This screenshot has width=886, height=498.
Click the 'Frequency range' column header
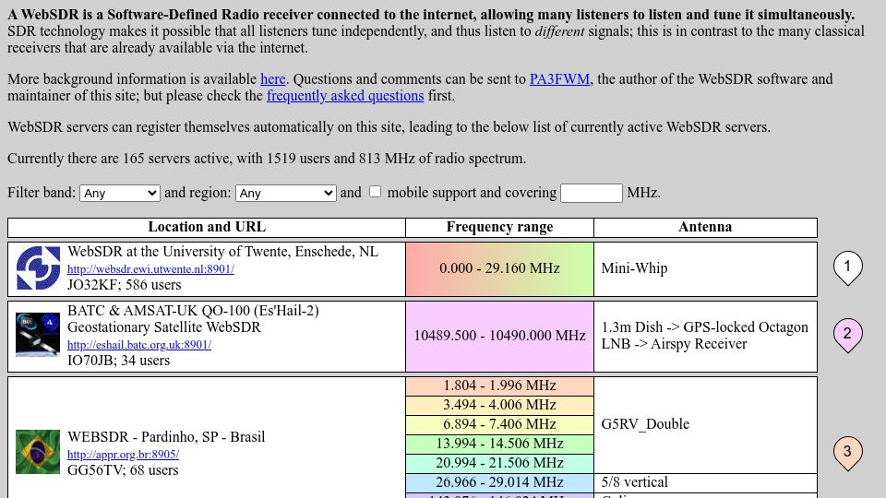click(x=499, y=227)
